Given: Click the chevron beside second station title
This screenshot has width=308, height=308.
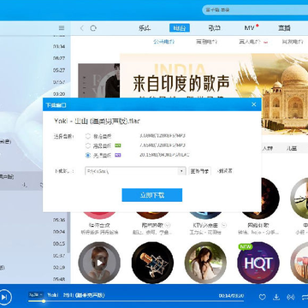Looking at the screenshot, I should pyautogui.click(x=168, y=225).
